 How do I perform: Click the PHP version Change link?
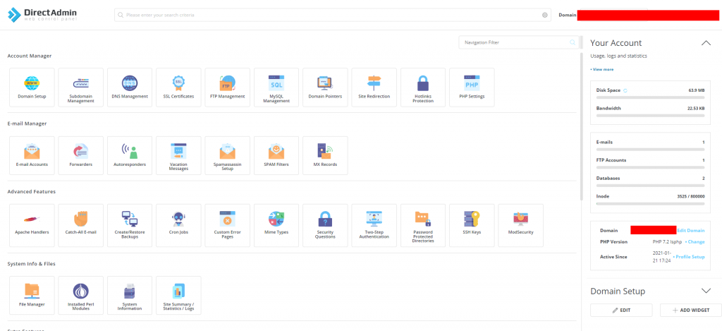click(695, 241)
